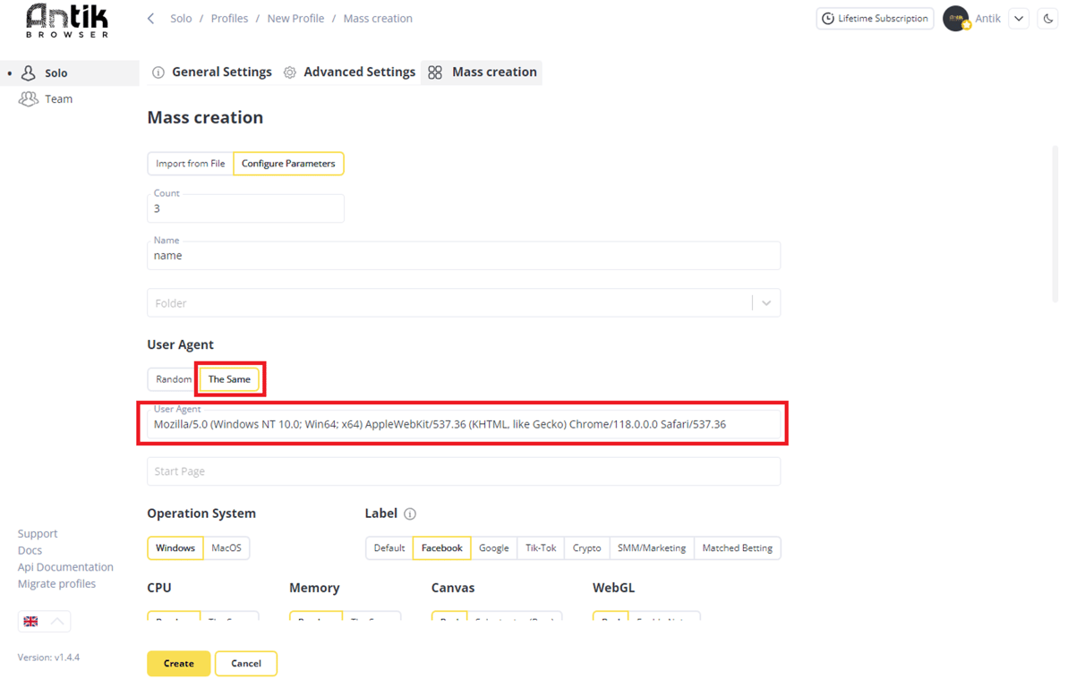Click Solo in the breadcrumb

point(181,19)
